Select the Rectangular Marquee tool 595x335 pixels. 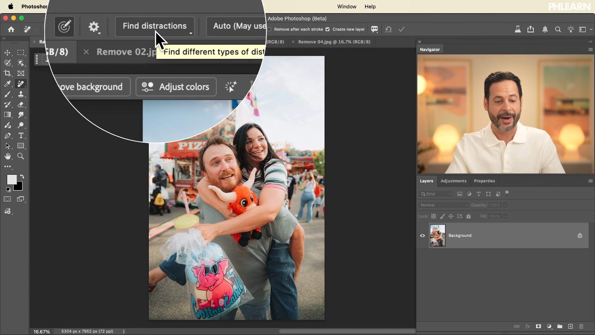click(20, 53)
